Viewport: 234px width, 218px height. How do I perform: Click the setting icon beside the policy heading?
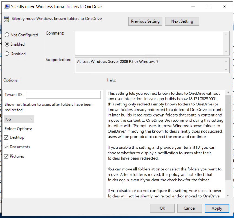point(6,19)
